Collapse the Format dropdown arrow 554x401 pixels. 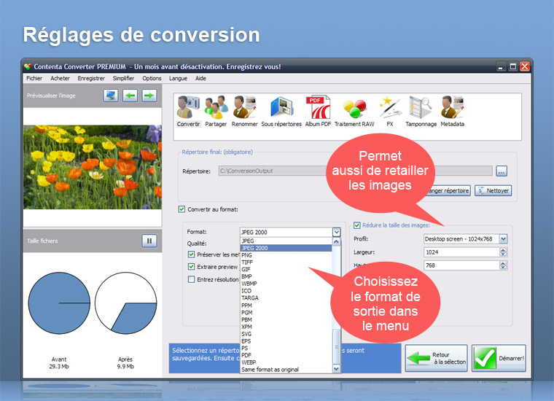pos(336,232)
